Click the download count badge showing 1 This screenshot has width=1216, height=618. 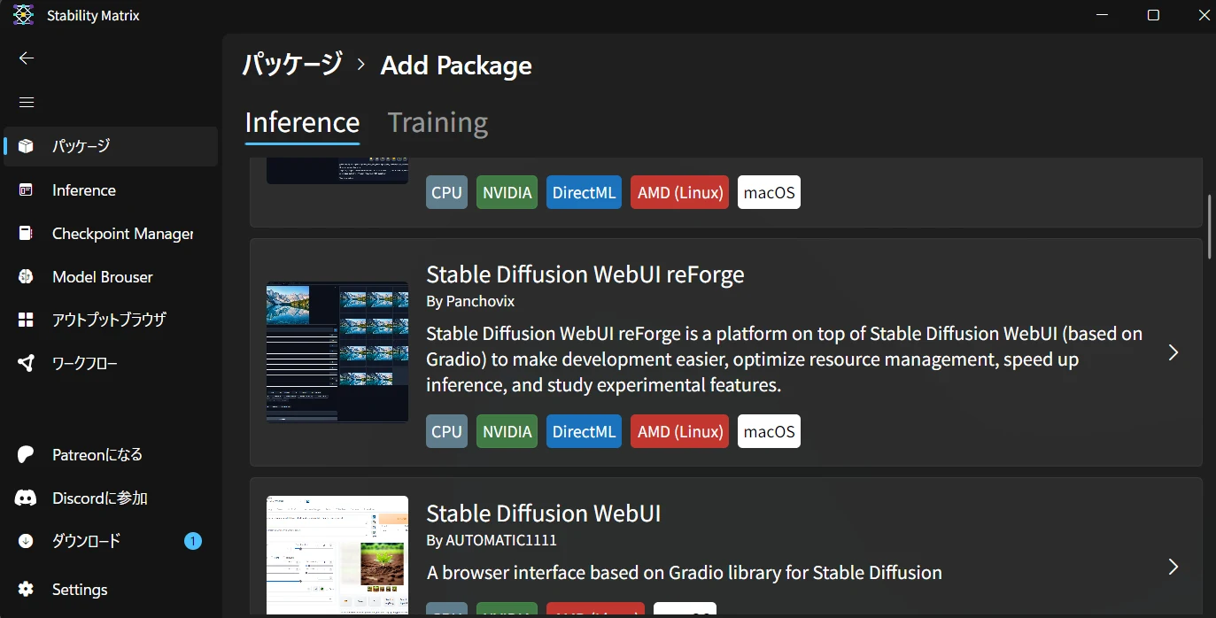click(192, 541)
